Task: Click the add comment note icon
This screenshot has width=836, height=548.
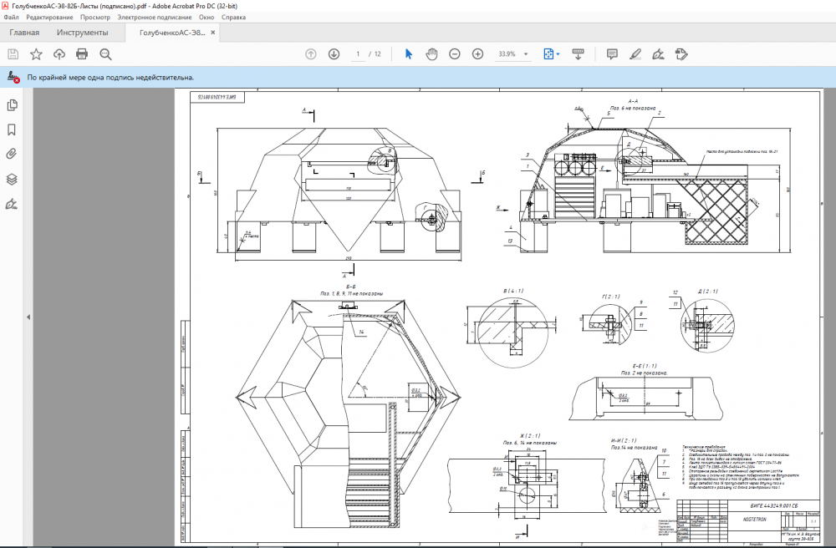Action: (x=612, y=54)
